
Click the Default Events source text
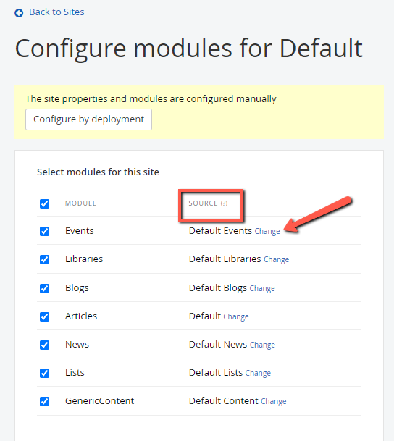(x=220, y=231)
